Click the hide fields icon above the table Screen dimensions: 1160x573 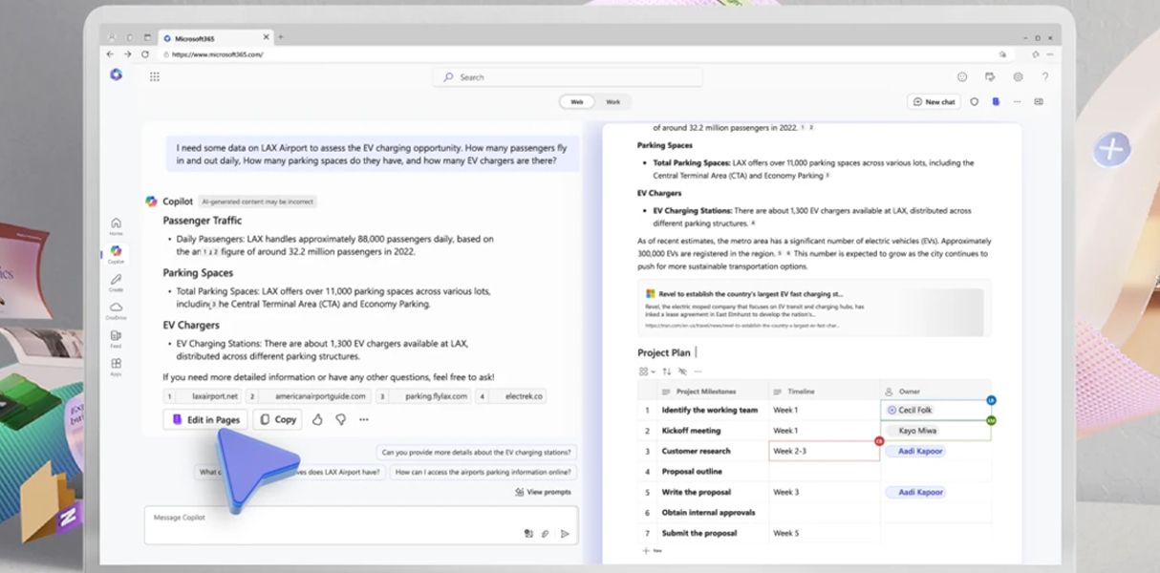pyautogui.click(x=682, y=371)
